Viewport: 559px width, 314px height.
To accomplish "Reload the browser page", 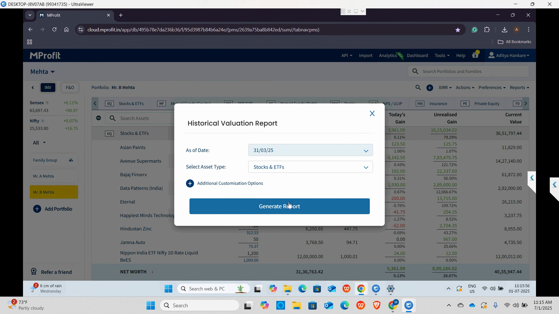I will pyautogui.click(x=54, y=30).
